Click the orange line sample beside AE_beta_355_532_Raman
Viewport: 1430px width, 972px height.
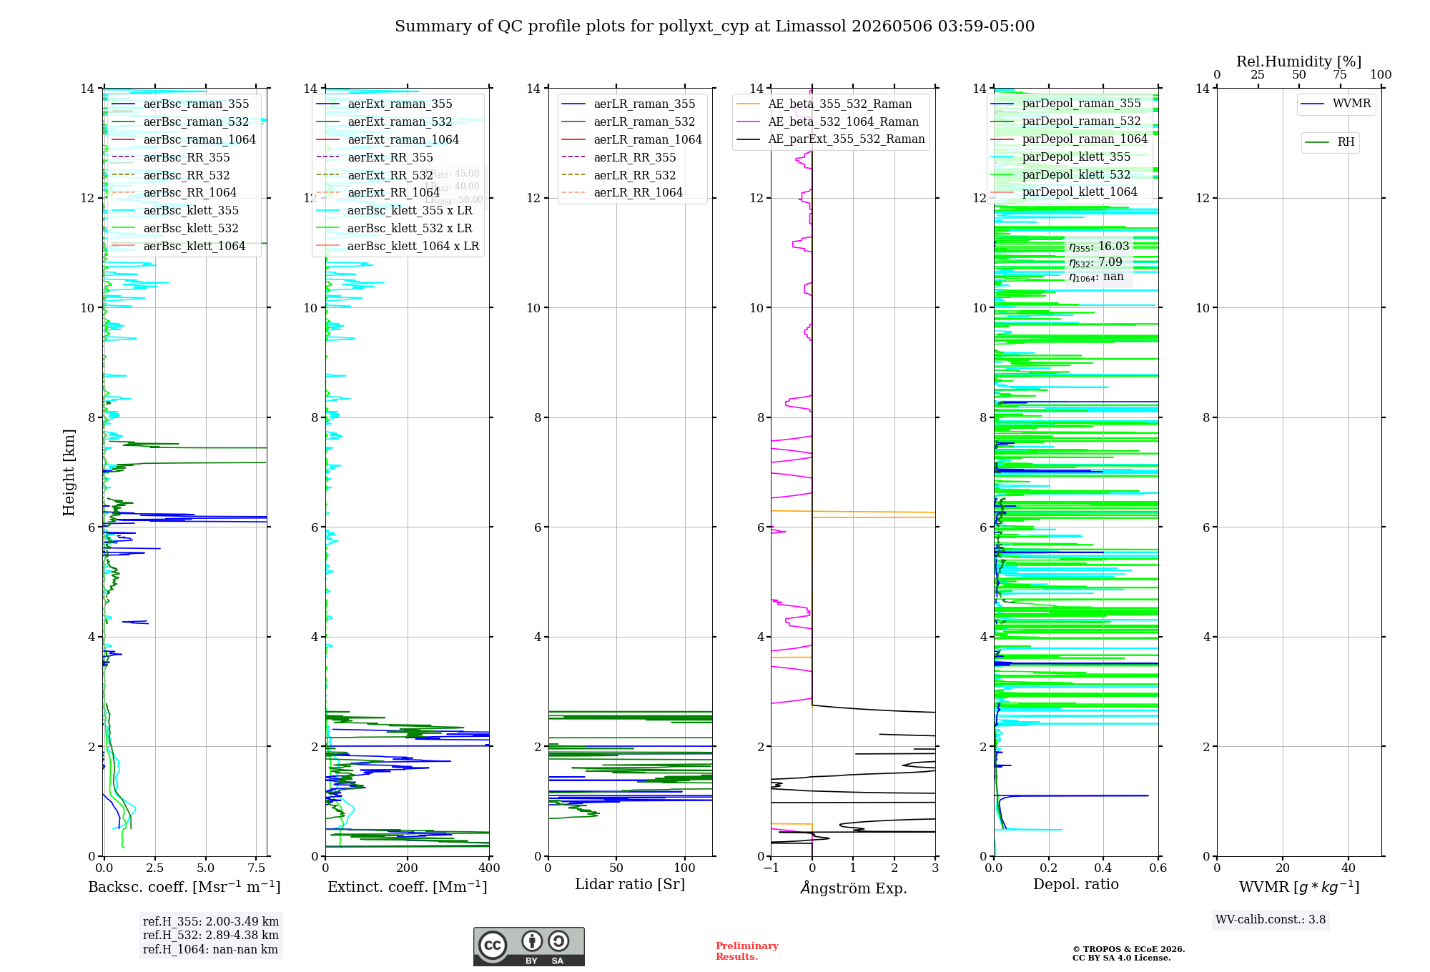pyautogui.click(x=749, y=104)
